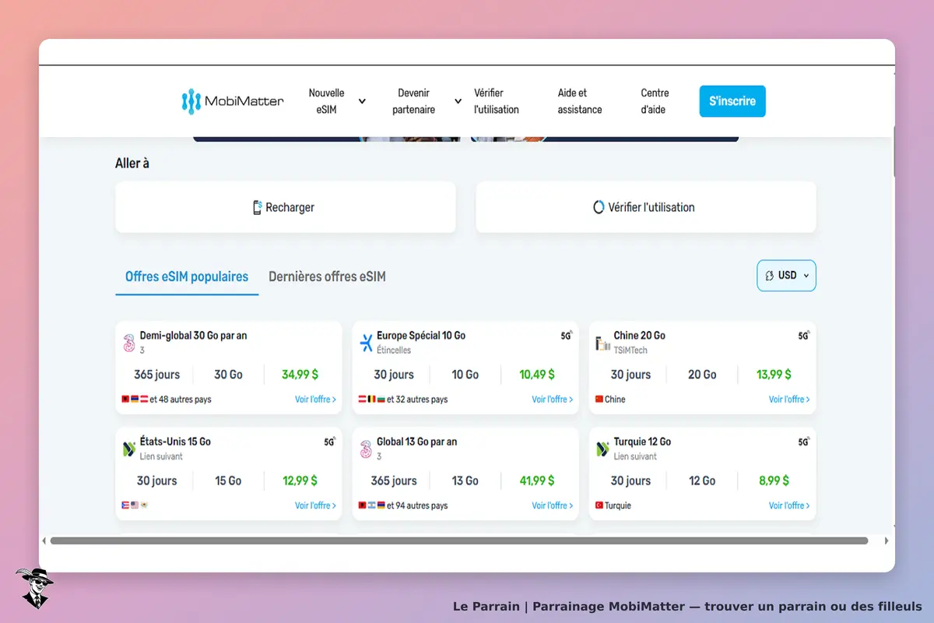Viewport: 934px width, 623px height.
Task: Click the 13,99 $ price
Action: pyautogui.click(x=774, y=375)
